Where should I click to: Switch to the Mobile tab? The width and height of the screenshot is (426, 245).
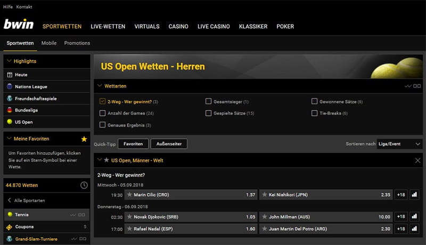[x=49, y=43]
